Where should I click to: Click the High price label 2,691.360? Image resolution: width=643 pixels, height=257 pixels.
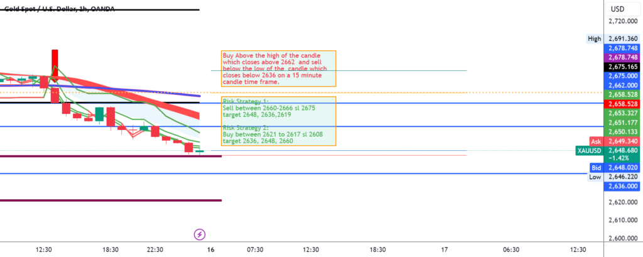coord(620,38)
